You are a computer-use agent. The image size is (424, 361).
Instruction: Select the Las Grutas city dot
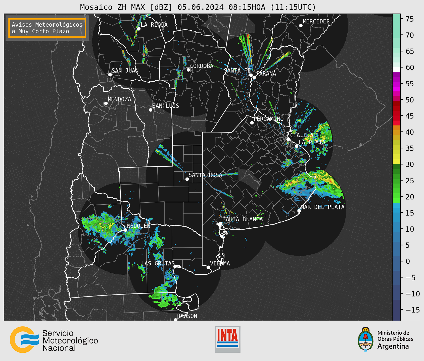click(x=175, y=267)
